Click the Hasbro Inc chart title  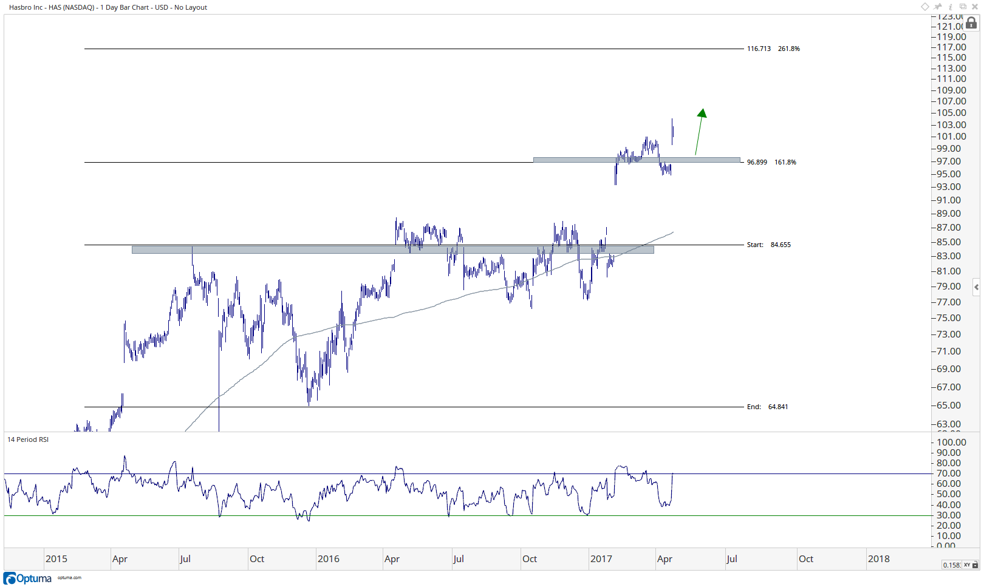[x=108, y=7]
